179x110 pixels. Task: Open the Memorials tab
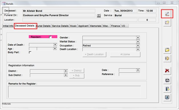pyautogui.click(x=96, y=26)
